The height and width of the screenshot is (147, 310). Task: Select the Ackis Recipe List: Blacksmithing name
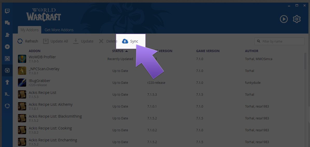coord(55,116)
